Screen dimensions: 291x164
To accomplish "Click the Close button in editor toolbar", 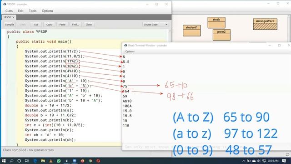I will coord(89,25).
